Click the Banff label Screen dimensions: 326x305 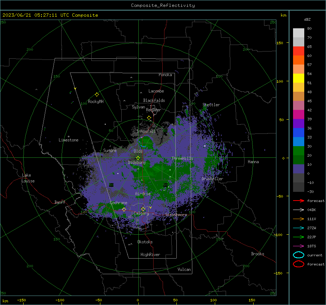pyautogui.click(x=60, y=202)
